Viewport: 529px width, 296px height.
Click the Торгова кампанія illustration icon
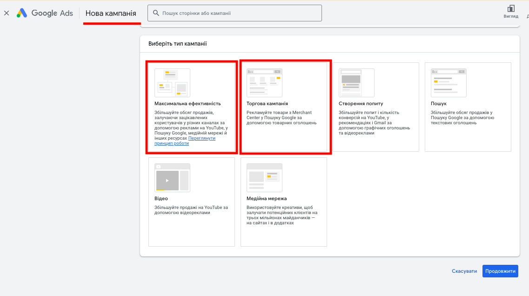click(264, 83)
